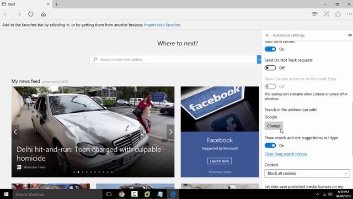Click Launch Now on the Facebook card
The height and width of the screenshot is (199, 353).
[220, 161]
